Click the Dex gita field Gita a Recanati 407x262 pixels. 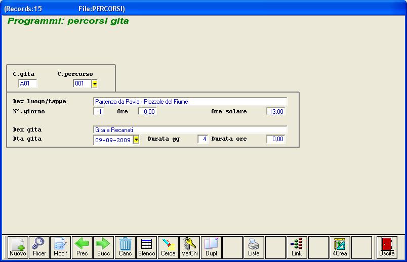pos(190,129)
